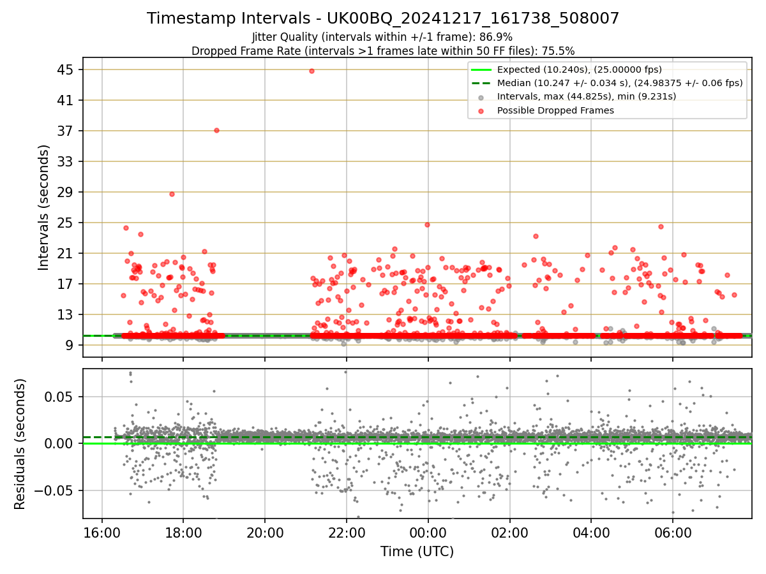The height and width of the screenshot is (574, 766).
Task: Click the dashed dark-green line sample in legend
Action: click(x=481, y=83)
